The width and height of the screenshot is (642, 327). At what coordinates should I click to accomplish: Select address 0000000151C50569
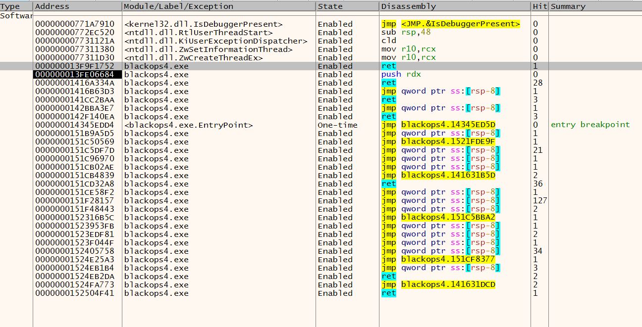(x=75, y=142)
